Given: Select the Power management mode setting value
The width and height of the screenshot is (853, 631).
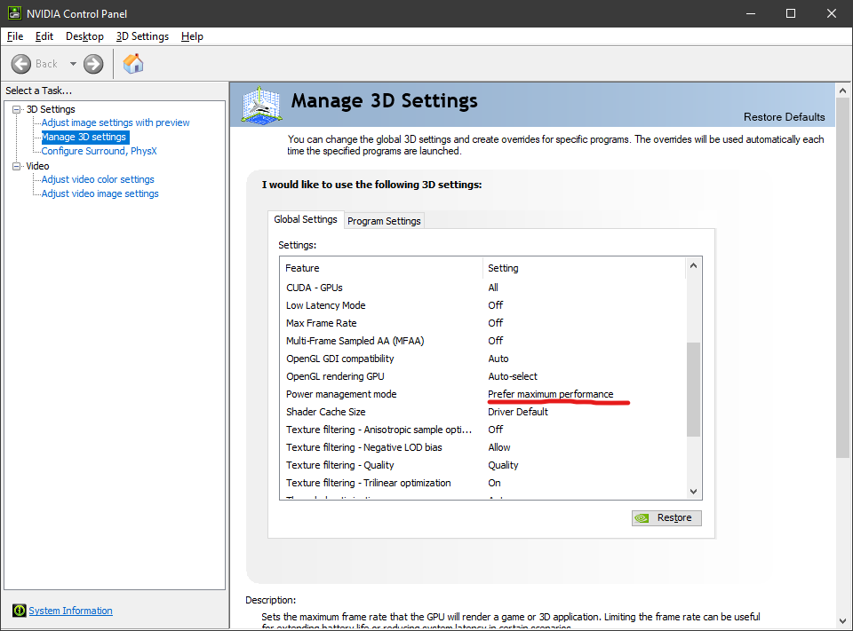Looking at the screenshot, I should (x=550, y=394).
